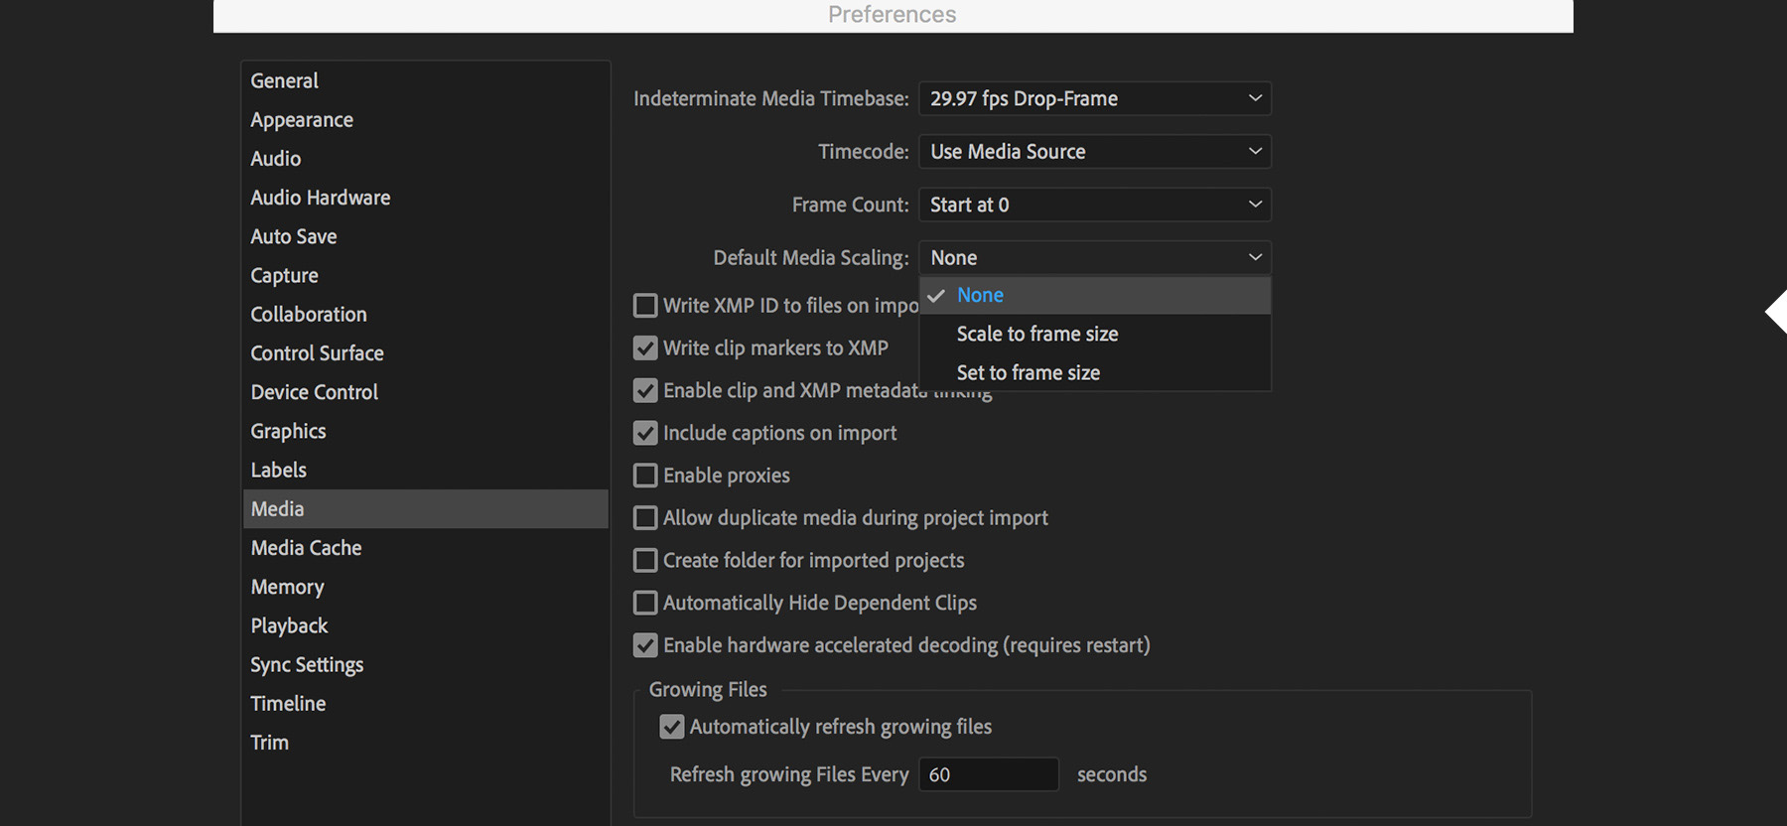Toggle Enable proxies checkbox
The image size is (1787, 826).
click(645, 476)
